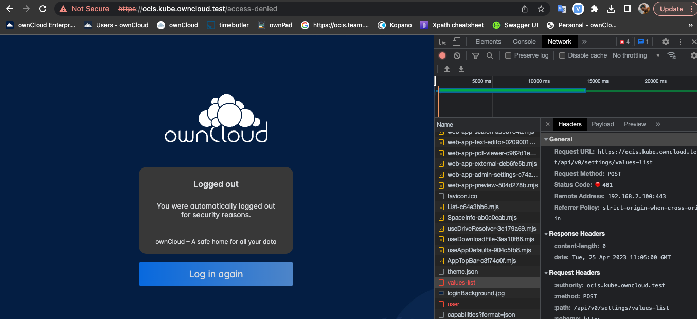
Task: Reload the page with the refresh icon
Action: [x=43, y=9]
